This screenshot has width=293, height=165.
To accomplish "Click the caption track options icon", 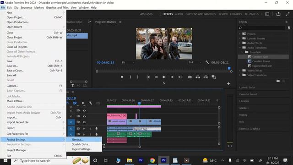I will pos(98,103).
